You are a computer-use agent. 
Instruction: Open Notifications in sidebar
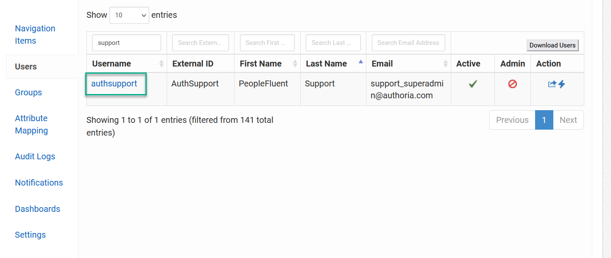click(39, 183)
